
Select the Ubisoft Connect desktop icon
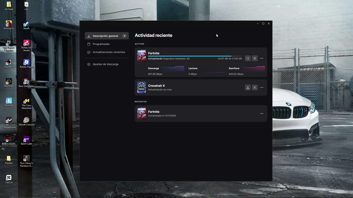[x=26, y=122]
